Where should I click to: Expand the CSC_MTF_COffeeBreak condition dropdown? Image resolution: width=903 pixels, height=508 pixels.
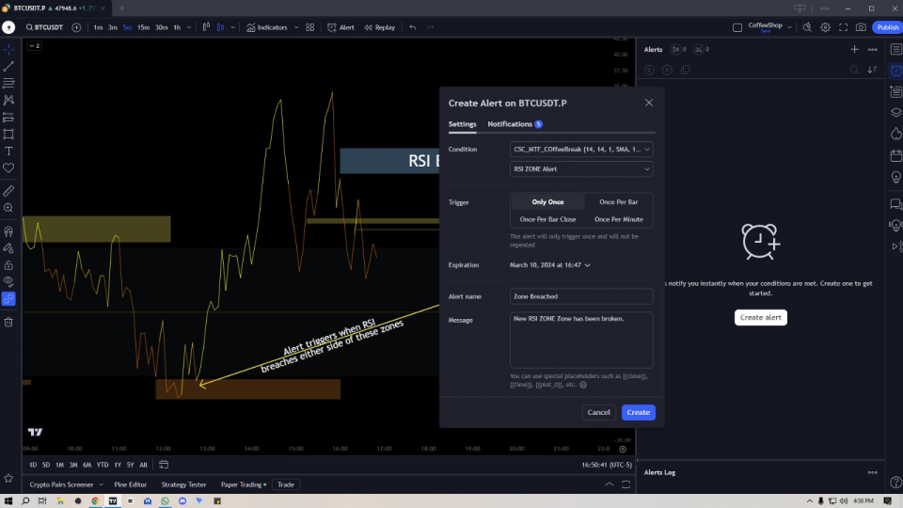point(581,150)
